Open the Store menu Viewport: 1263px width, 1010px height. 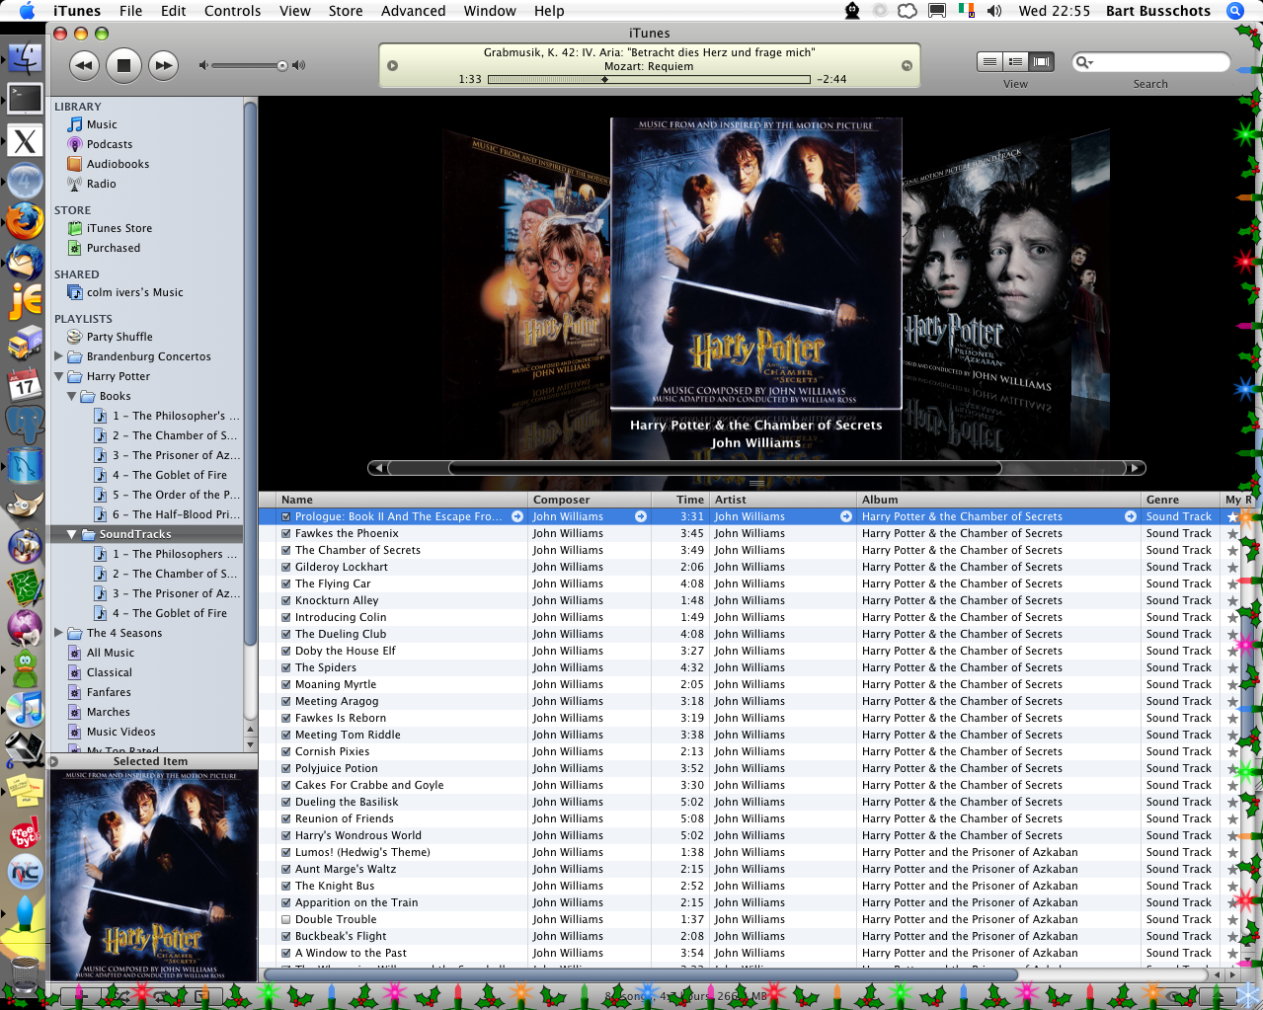(x=346, y=11)
